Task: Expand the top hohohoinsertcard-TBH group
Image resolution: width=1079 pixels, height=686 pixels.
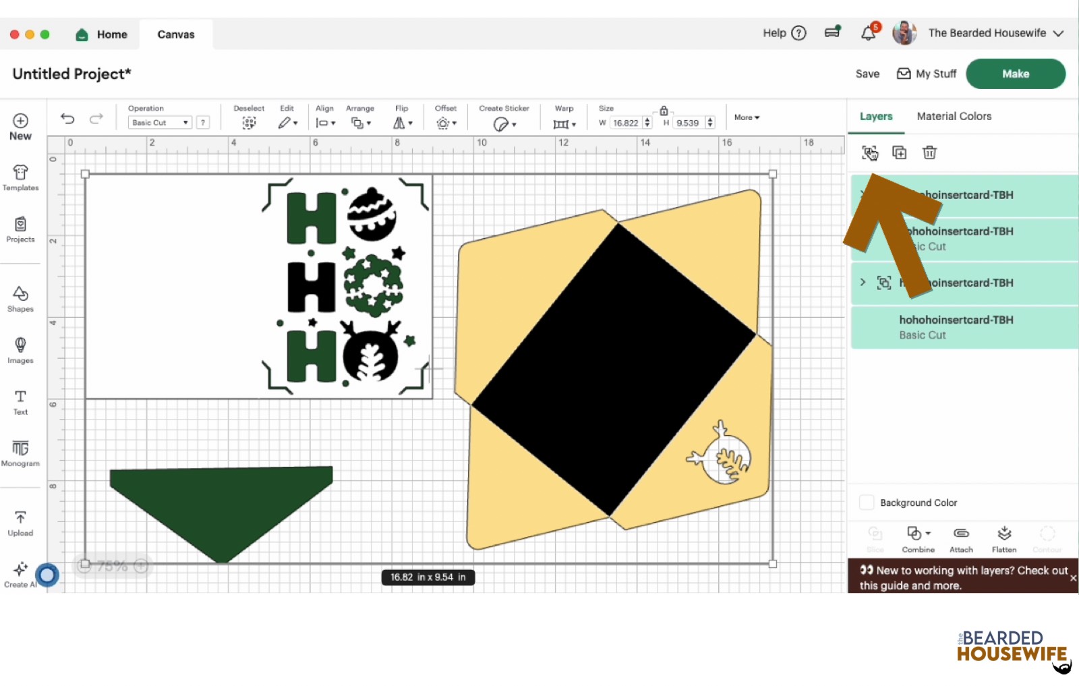Action: (x=863, y=195)
